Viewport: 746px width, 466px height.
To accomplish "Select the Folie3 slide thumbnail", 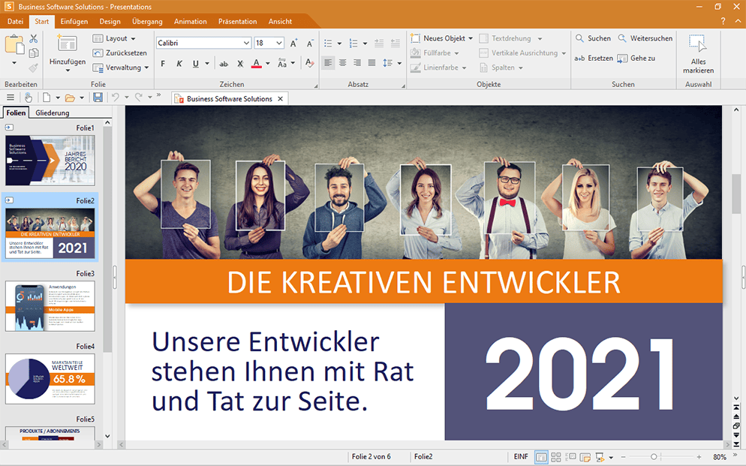I will pyautogui.click(x=50, y=306).
